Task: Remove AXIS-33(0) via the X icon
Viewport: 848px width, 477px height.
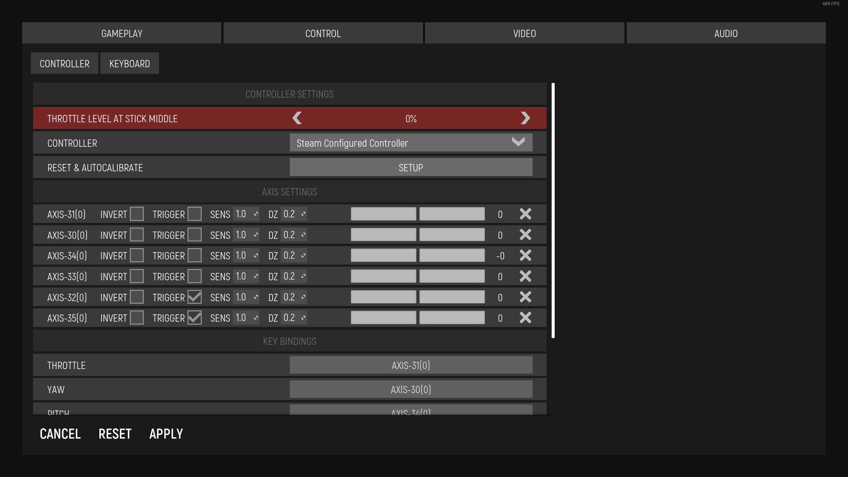Action: [525, 276]
